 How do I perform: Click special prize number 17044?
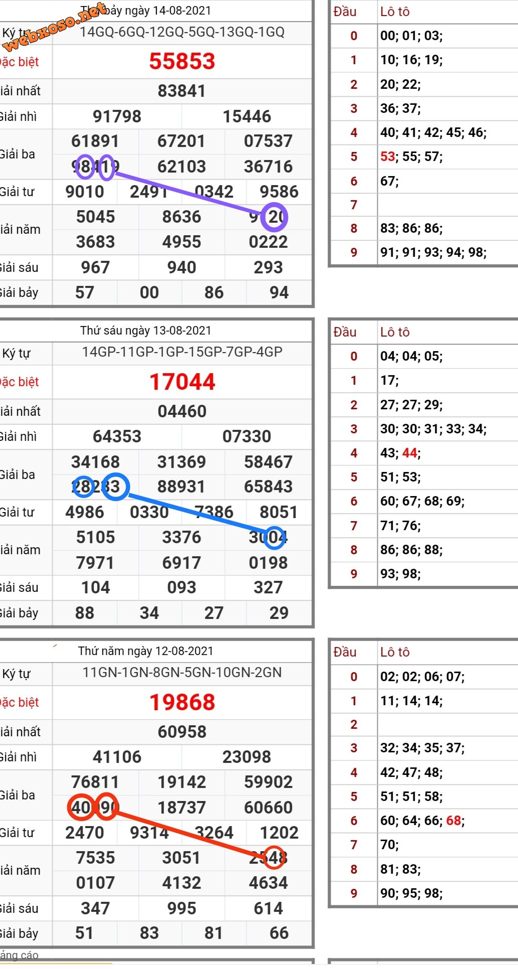pyautogui.click(x=182, y=382)
